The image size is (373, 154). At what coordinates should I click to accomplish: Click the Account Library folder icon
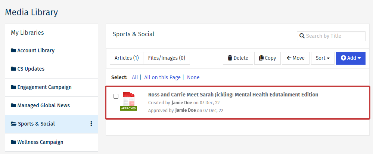pyautogui.click(x=13, y=50)
